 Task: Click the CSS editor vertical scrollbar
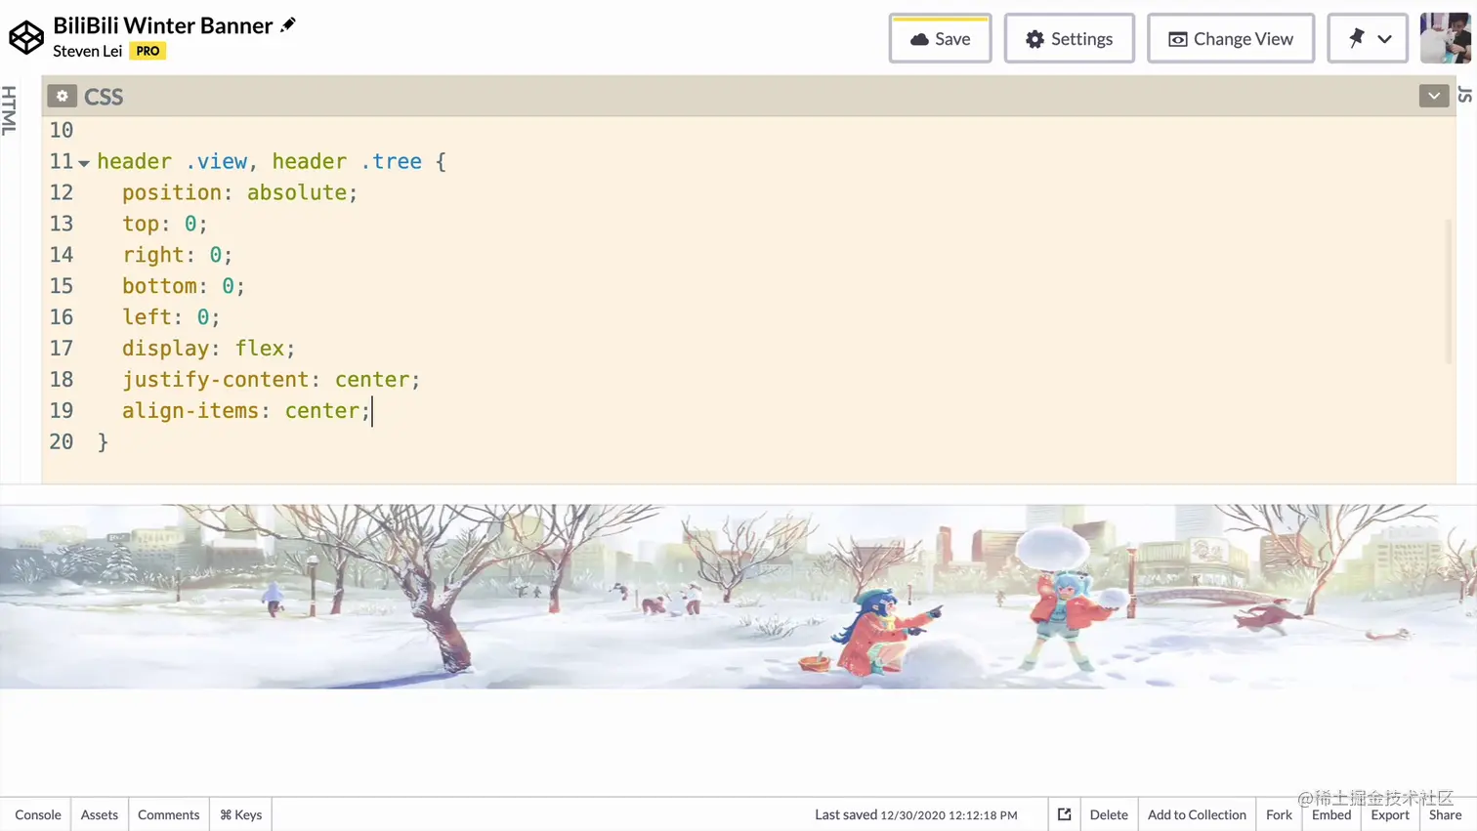(1448, 291)
